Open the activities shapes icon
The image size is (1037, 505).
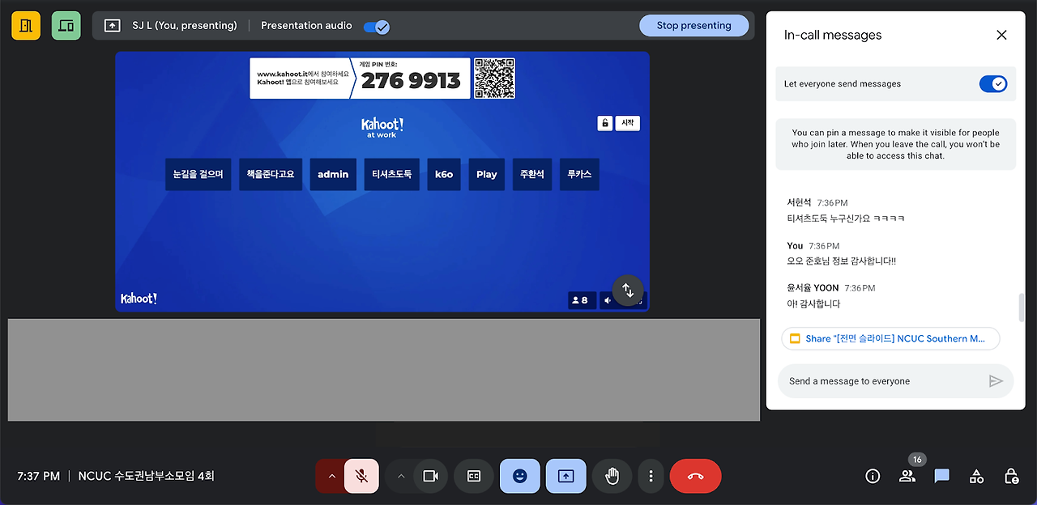(976, 477)
